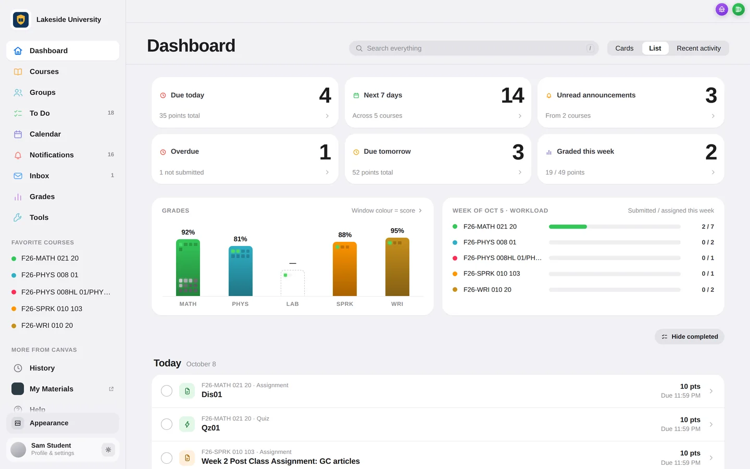
Task: Open Dis01 row's right chevron
Action: (711, 391)
